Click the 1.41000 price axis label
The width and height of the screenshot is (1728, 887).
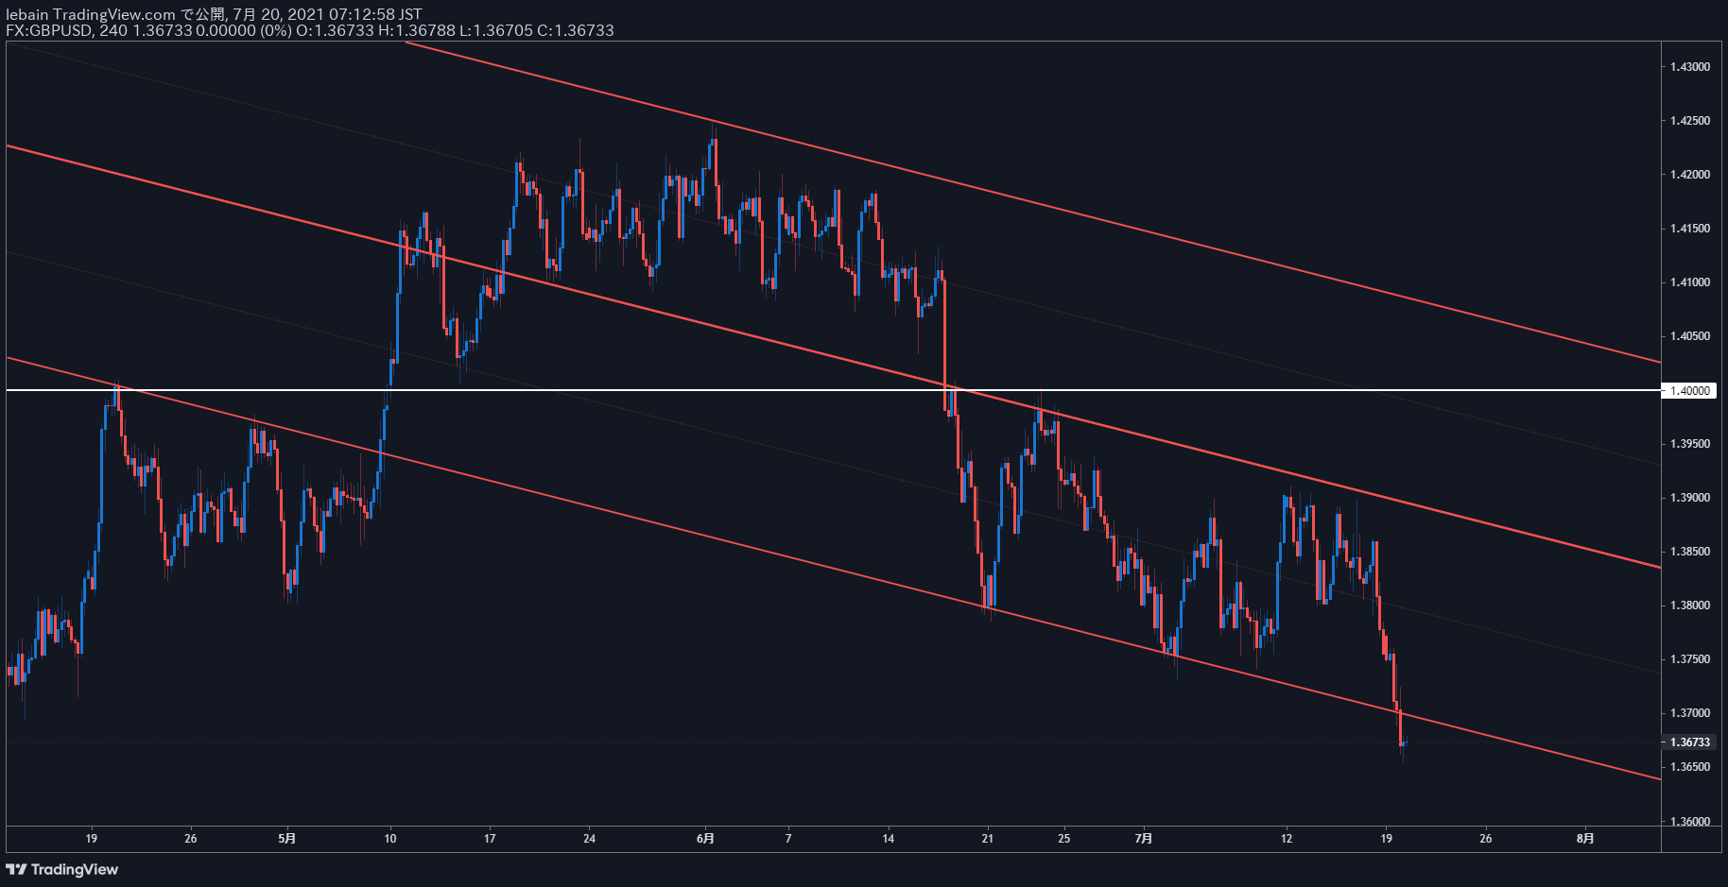coord(1689,282)
